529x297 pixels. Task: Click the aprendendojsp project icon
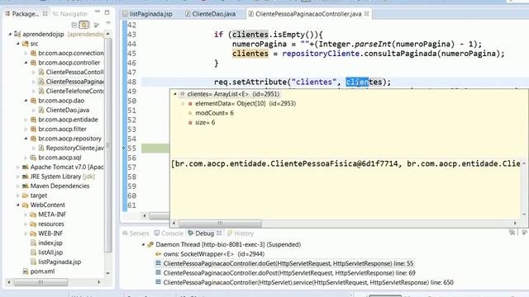(17, 34)
